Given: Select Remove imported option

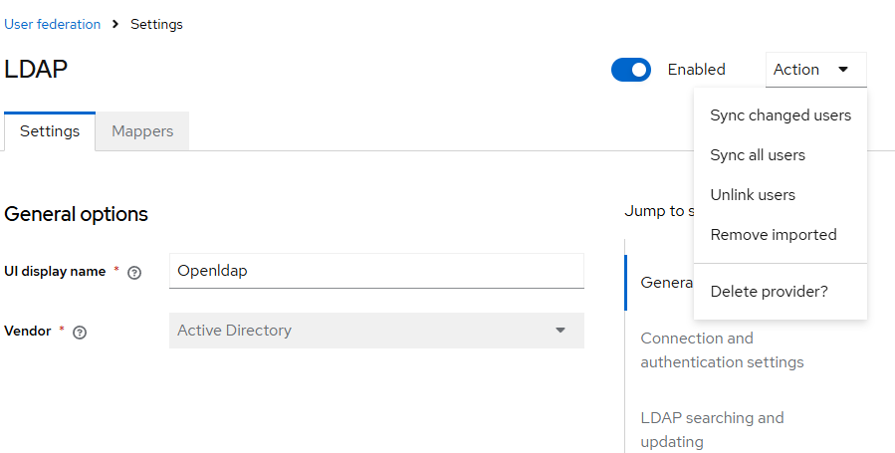Looking at the screenshot, I should (x=781, y=235).
